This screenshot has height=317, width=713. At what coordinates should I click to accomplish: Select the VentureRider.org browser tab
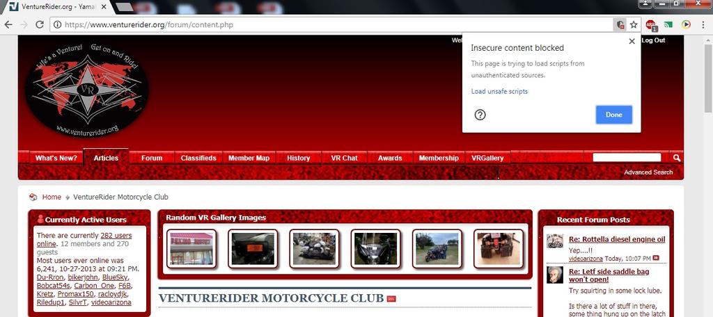pos(58,7)
